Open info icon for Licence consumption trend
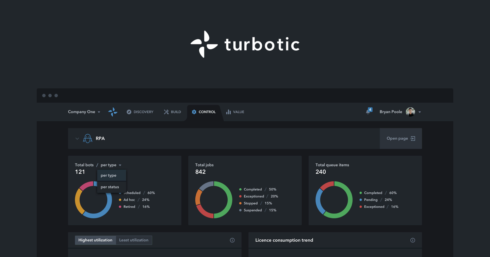 pos(413,240)
